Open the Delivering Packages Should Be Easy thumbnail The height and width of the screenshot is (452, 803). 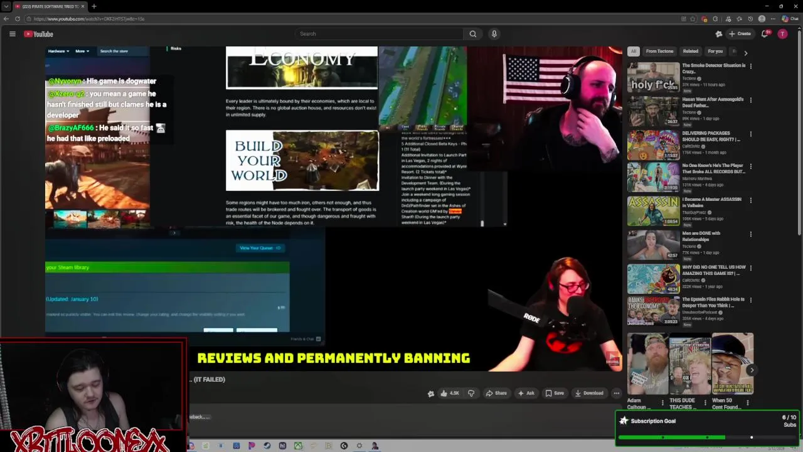[x=653, y=144]
